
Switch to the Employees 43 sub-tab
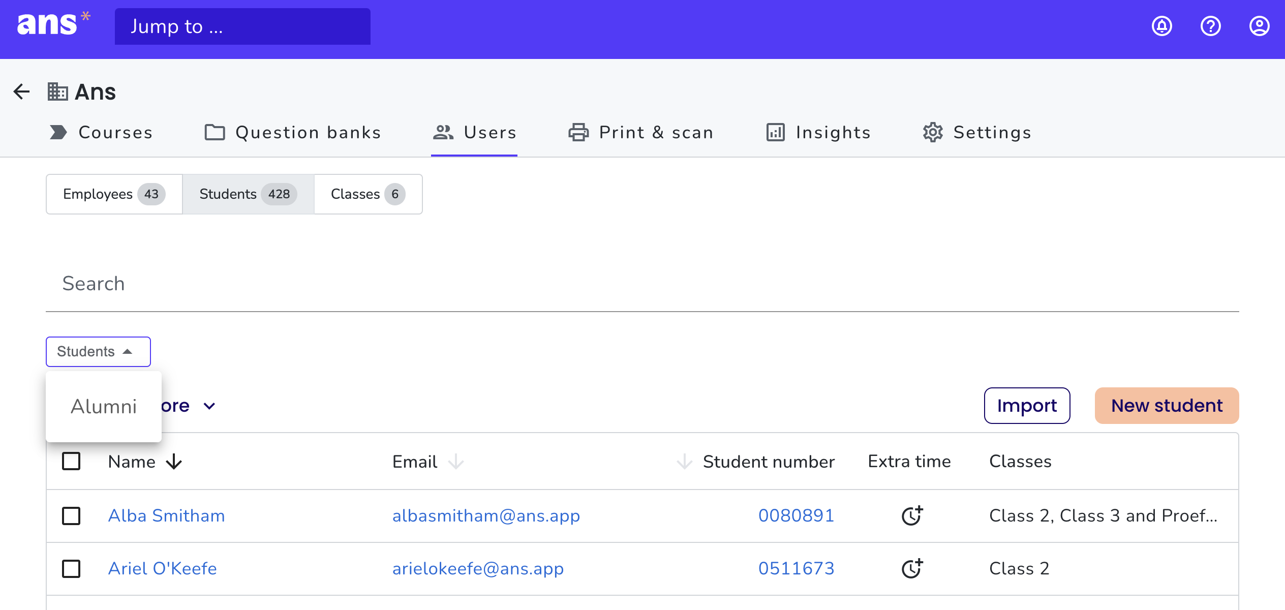pos(114,194)
